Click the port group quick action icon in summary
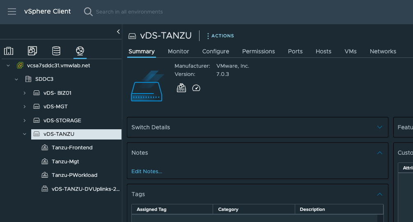 181,88
